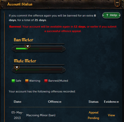The height and width of the screenshot is (122, 124).
Task: Click the green Help button
Action: (111, 15)
